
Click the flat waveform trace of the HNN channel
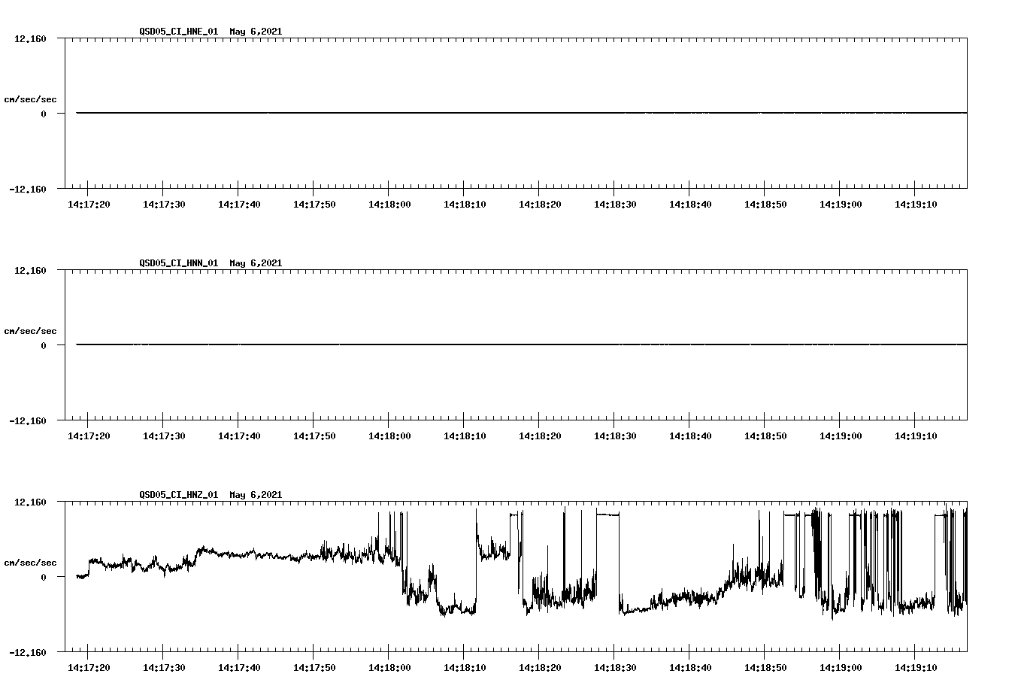coord(451,345)
